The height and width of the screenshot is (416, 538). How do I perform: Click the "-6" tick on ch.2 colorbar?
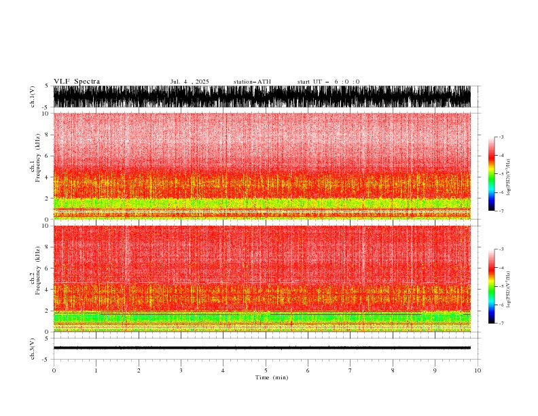[x=501, y=305]
